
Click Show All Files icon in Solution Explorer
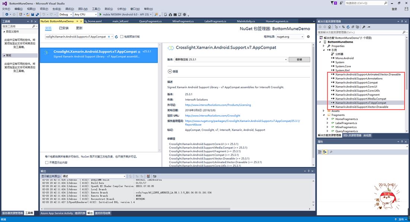[358, 27]
